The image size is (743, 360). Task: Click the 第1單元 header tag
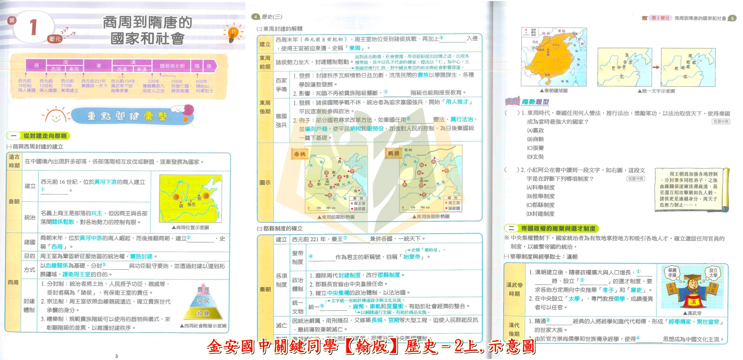click(x=661, y=18)
